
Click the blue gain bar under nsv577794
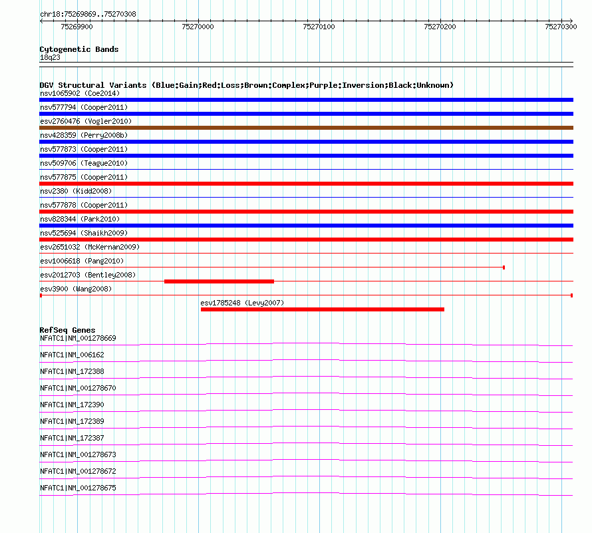click(x=306, y=114)
